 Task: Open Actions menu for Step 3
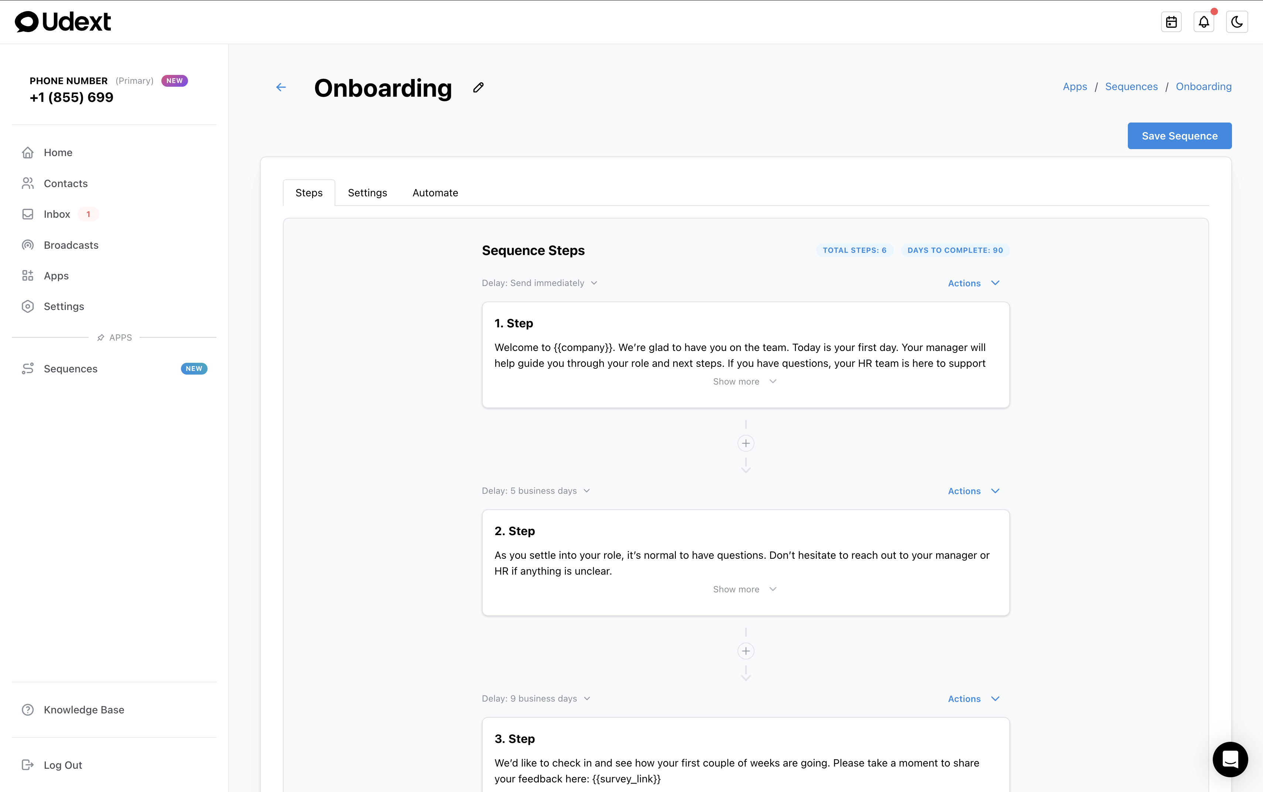974,699
